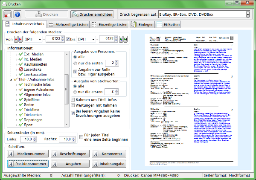Select 'nur die ersten' under Ausgabe von Personen
The width and height of the screenshot is (256, 180).
coord(76,64)
